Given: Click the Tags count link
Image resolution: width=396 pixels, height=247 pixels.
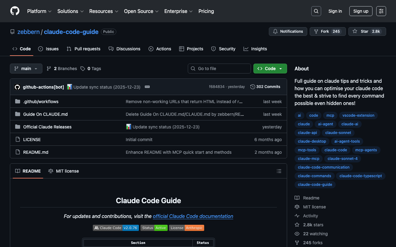Looking at the screenshot, I should 91,69.
